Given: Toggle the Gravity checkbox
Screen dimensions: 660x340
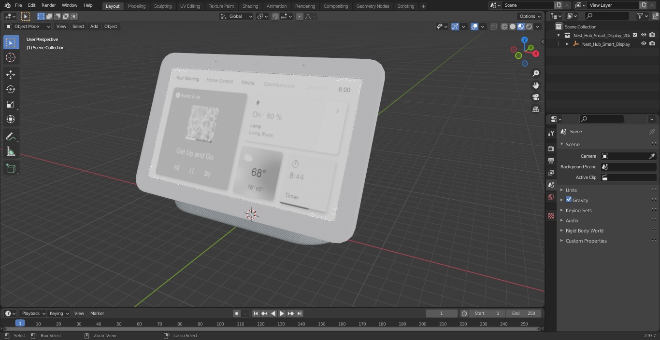Looking at the screenshot, I should coord(569,200).
